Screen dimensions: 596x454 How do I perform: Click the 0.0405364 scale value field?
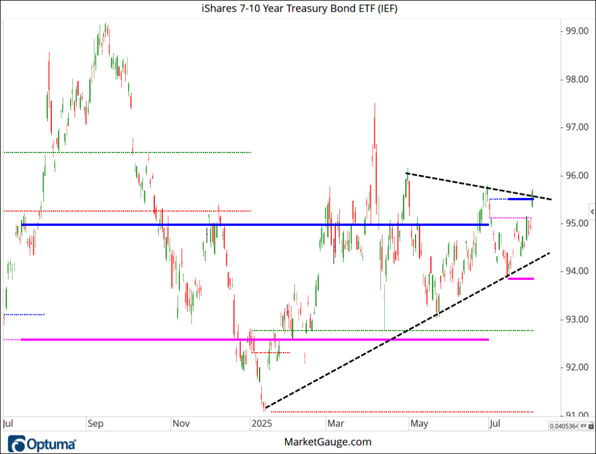click(562, 426)
